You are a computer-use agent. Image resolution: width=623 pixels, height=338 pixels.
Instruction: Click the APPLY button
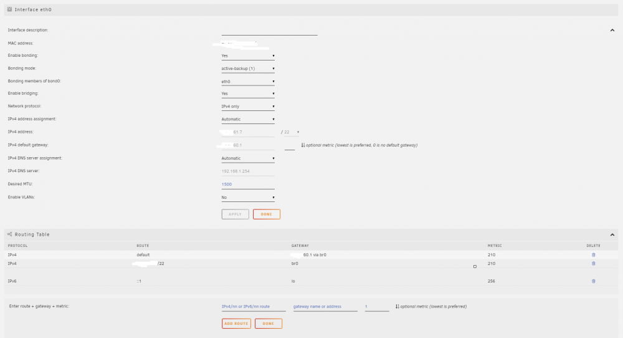(235, 215)
